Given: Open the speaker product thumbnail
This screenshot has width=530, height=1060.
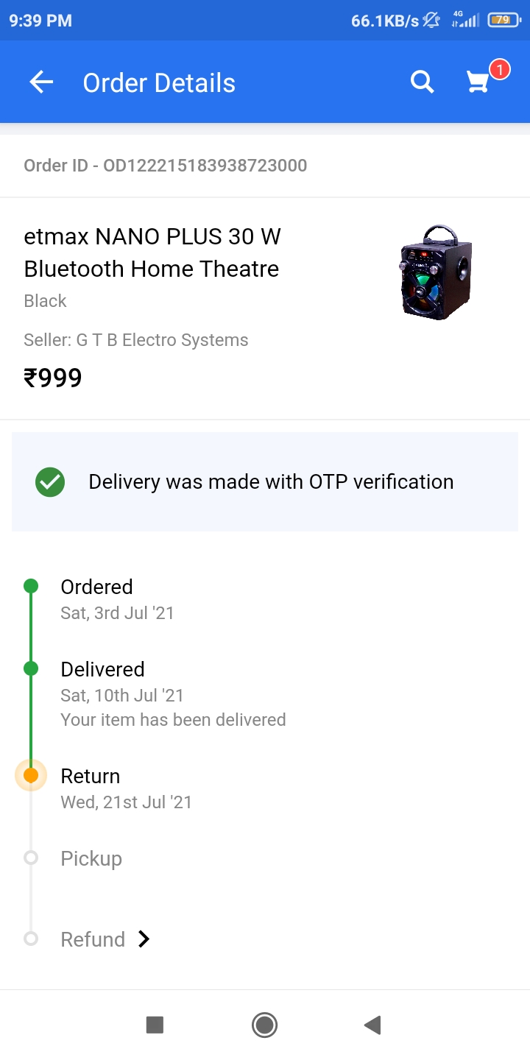Looking at the screenshot, I should (436, 272).
